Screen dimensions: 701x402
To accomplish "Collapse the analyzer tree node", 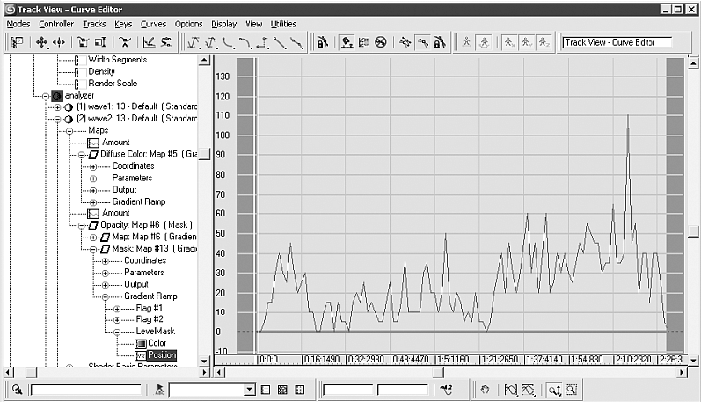I will (x=46, y=96).
